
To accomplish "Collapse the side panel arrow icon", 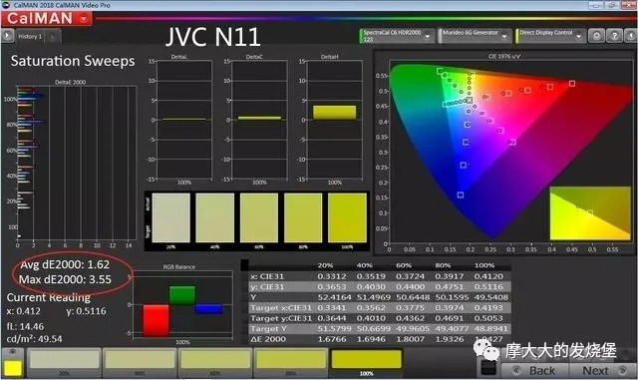I will [x=631, y=36].
